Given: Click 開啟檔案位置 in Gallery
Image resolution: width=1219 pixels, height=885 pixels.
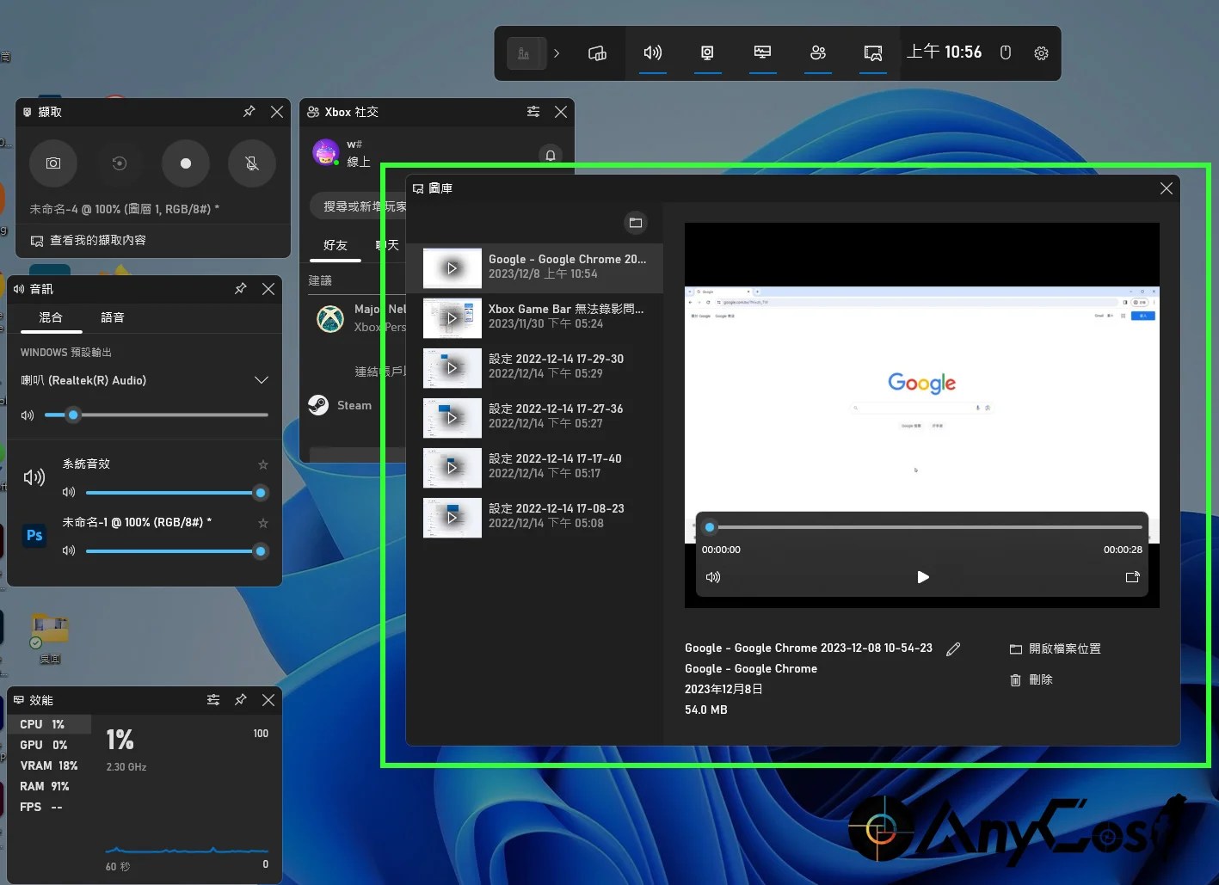Looking at the screenshot, I should [x=1055, y=649].
